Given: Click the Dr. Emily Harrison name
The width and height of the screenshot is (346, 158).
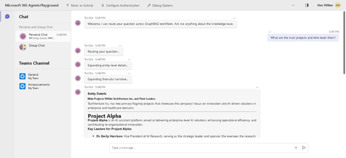Looking at the screenshot, I should pyautogui.click(x=109, y=136).
